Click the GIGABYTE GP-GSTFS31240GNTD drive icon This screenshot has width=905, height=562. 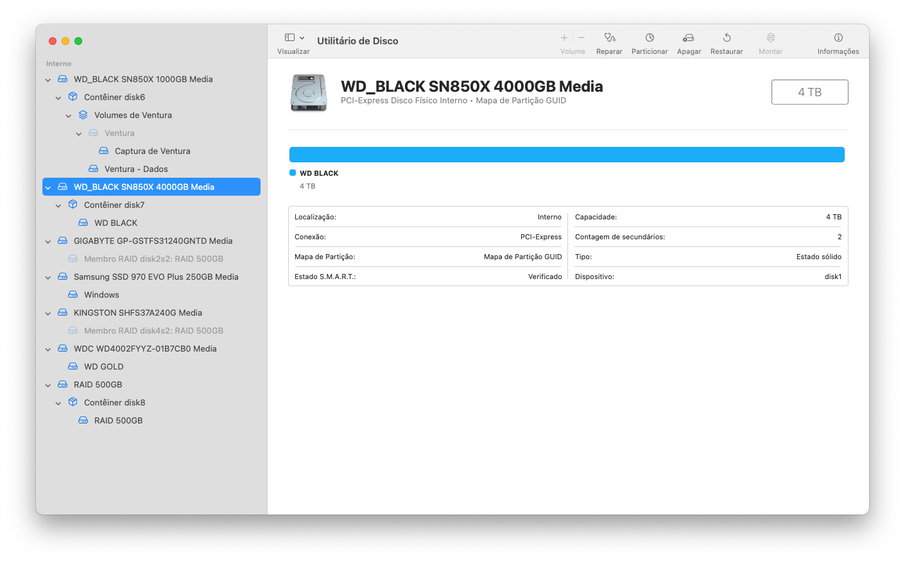[x=63, y=241]
